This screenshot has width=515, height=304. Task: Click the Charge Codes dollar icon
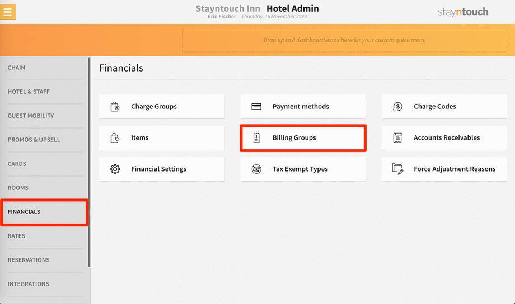point(397,107)
